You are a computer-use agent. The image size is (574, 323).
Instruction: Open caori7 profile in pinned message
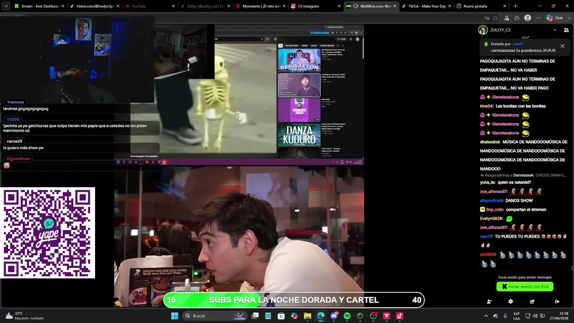pos(518,44)
